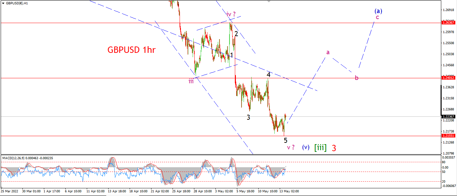Image resolution: width=457 pixels, height=196 pixels.
Task: Click the gray chart shift triangle marker
Action: coord(268,1)
